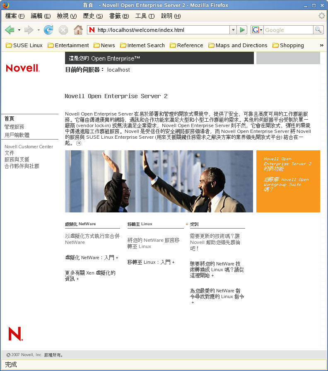
Task: Open the 工具 (T) menu
Action: [145, 16]
